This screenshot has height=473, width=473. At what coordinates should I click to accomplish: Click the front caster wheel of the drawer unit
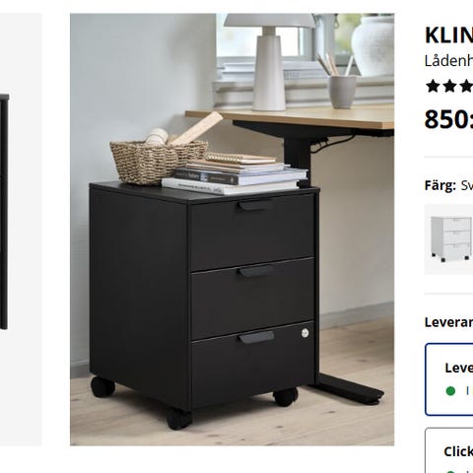pos(178,420)
